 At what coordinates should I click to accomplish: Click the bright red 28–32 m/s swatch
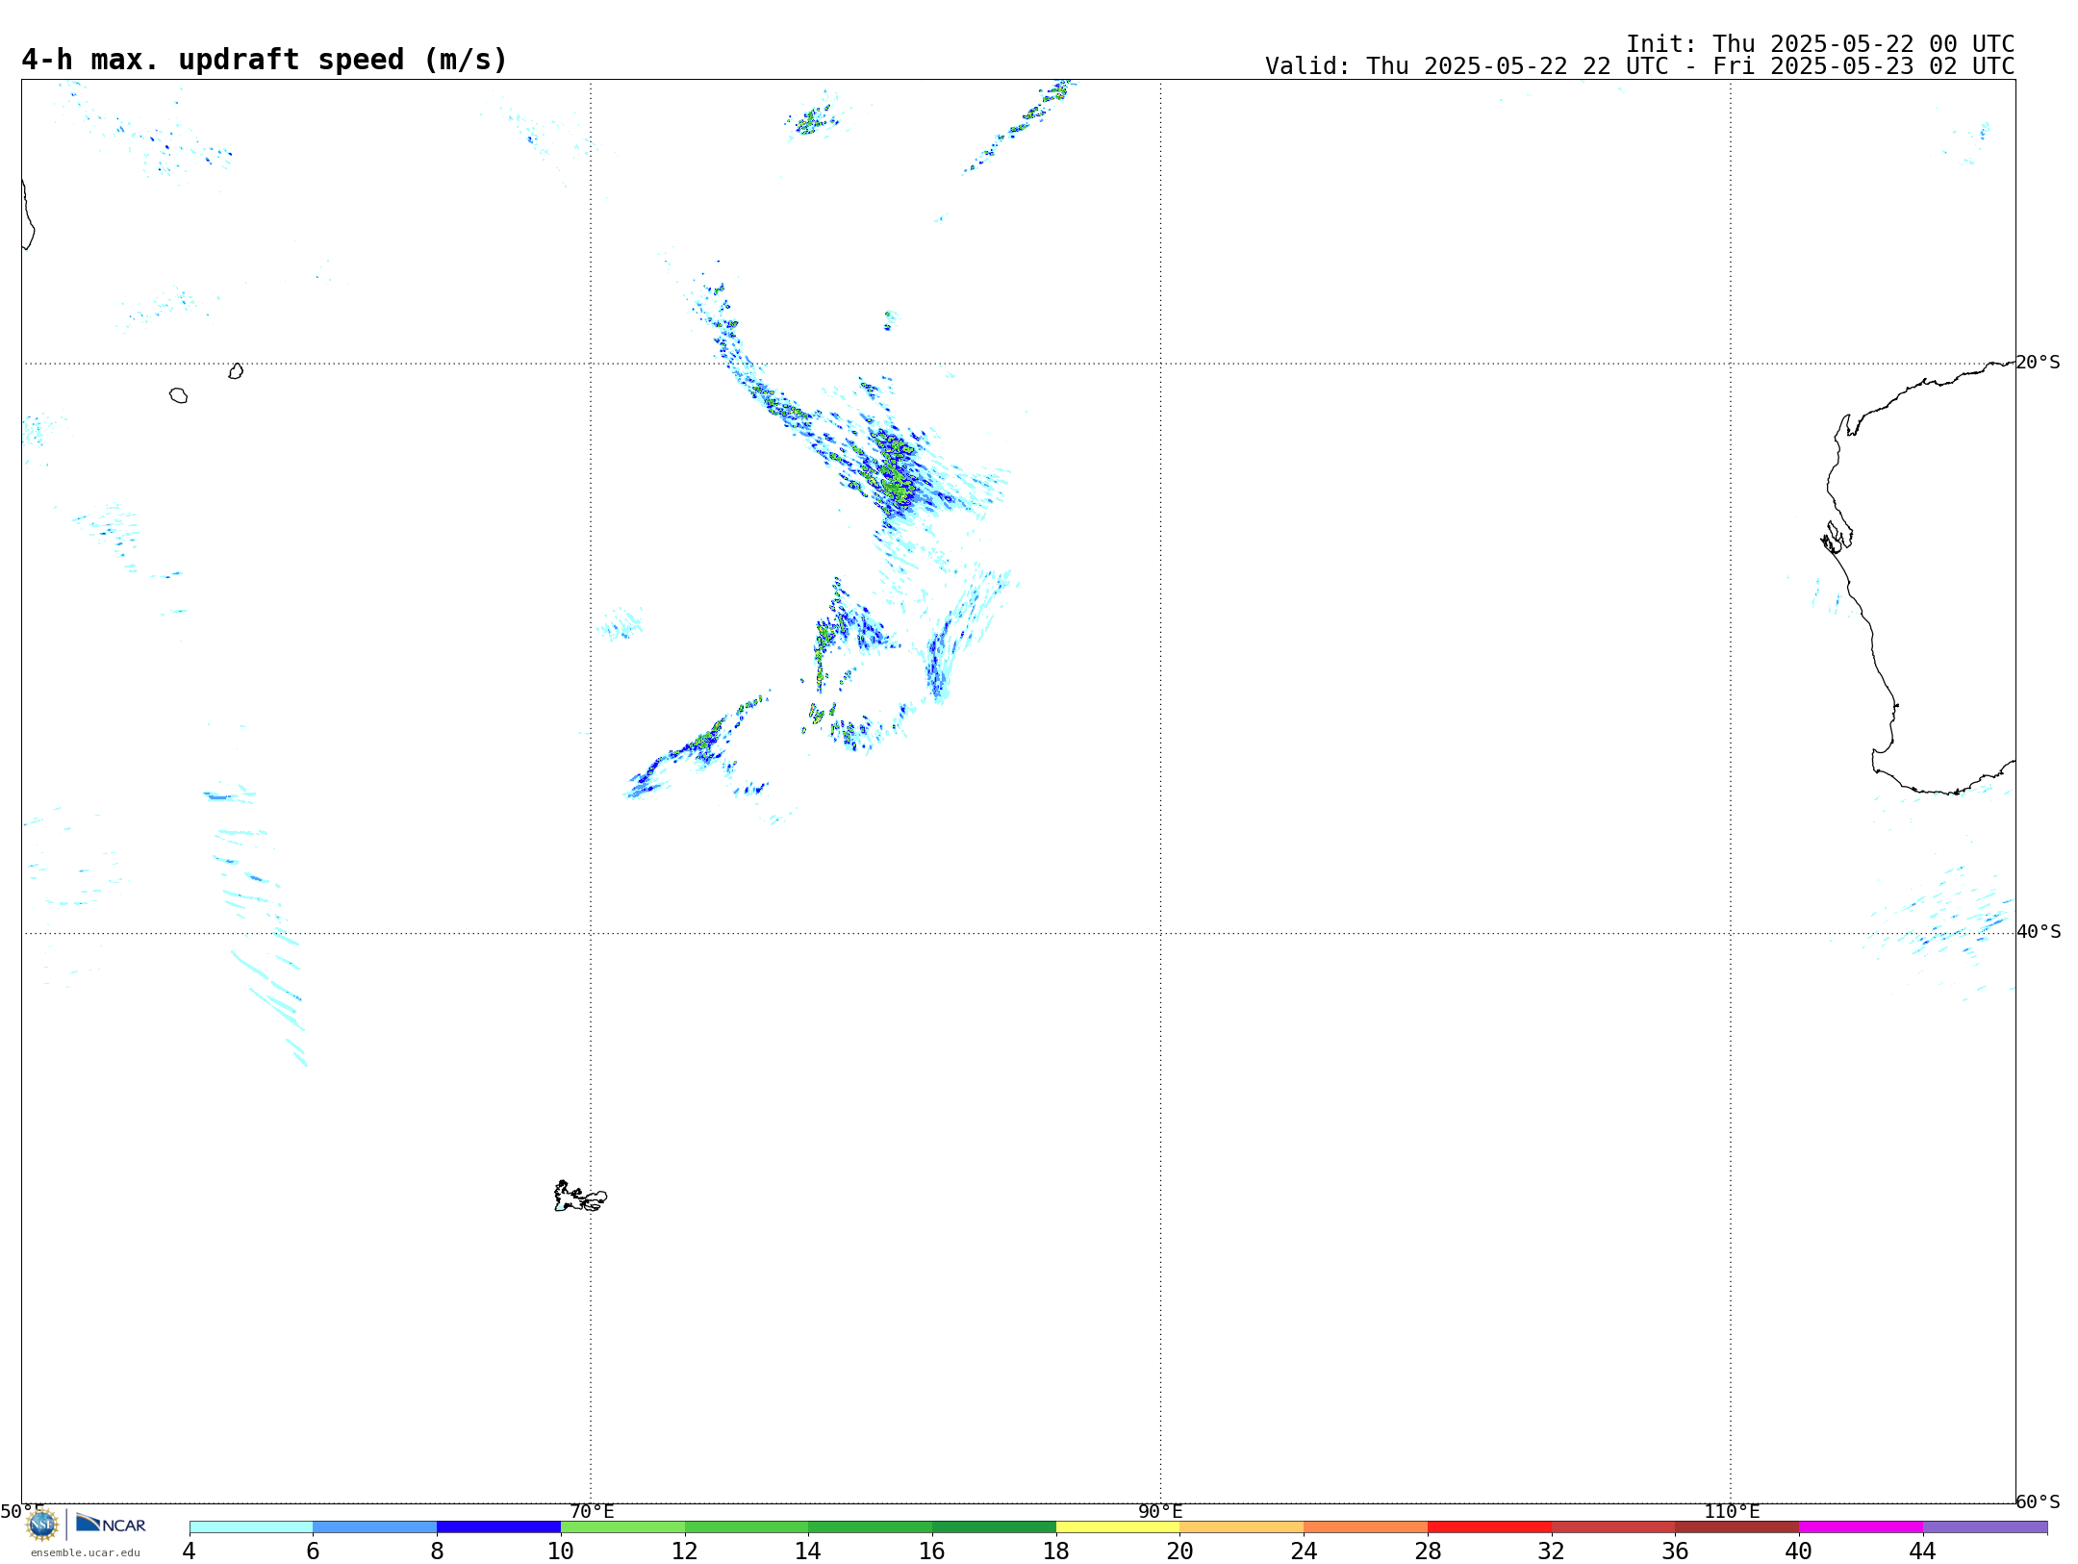click(x=1489, y=1526)
